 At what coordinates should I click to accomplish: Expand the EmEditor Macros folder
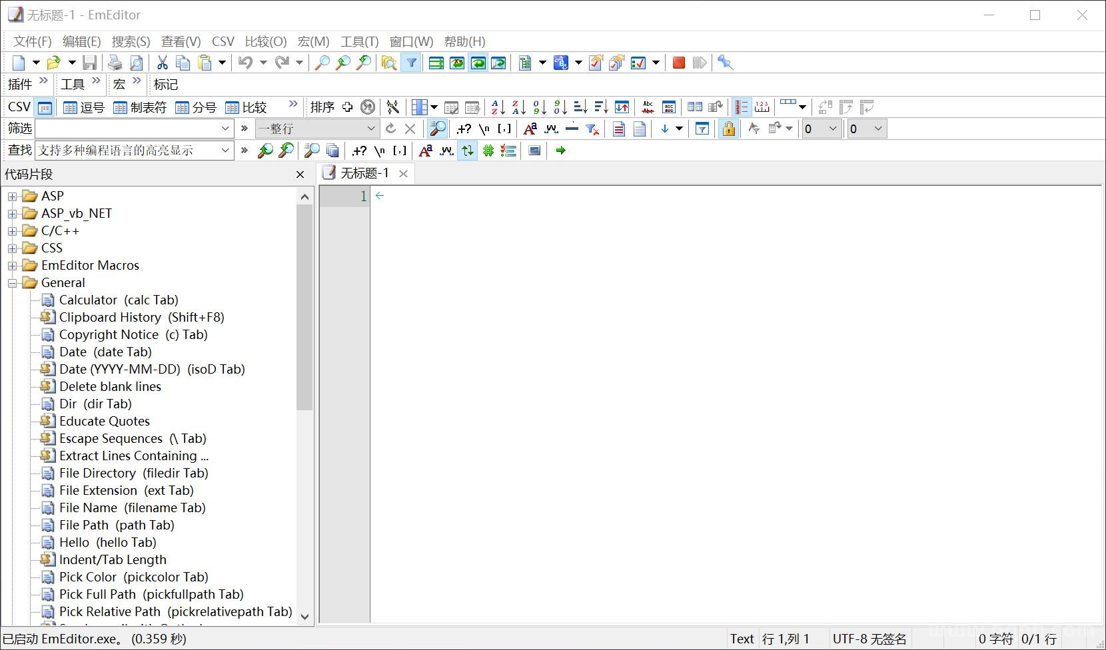[12, 266]
